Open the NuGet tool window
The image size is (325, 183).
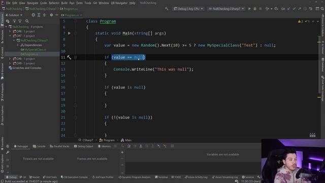click(x=34, y=177)
